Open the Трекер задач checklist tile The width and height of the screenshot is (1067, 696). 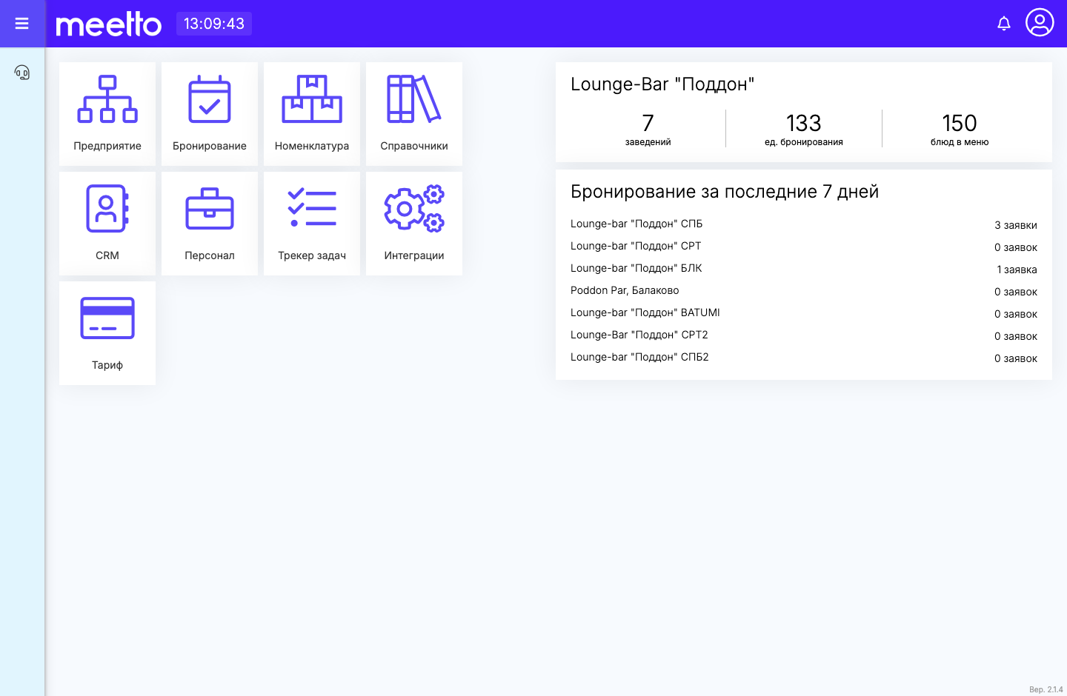(312, 223)
